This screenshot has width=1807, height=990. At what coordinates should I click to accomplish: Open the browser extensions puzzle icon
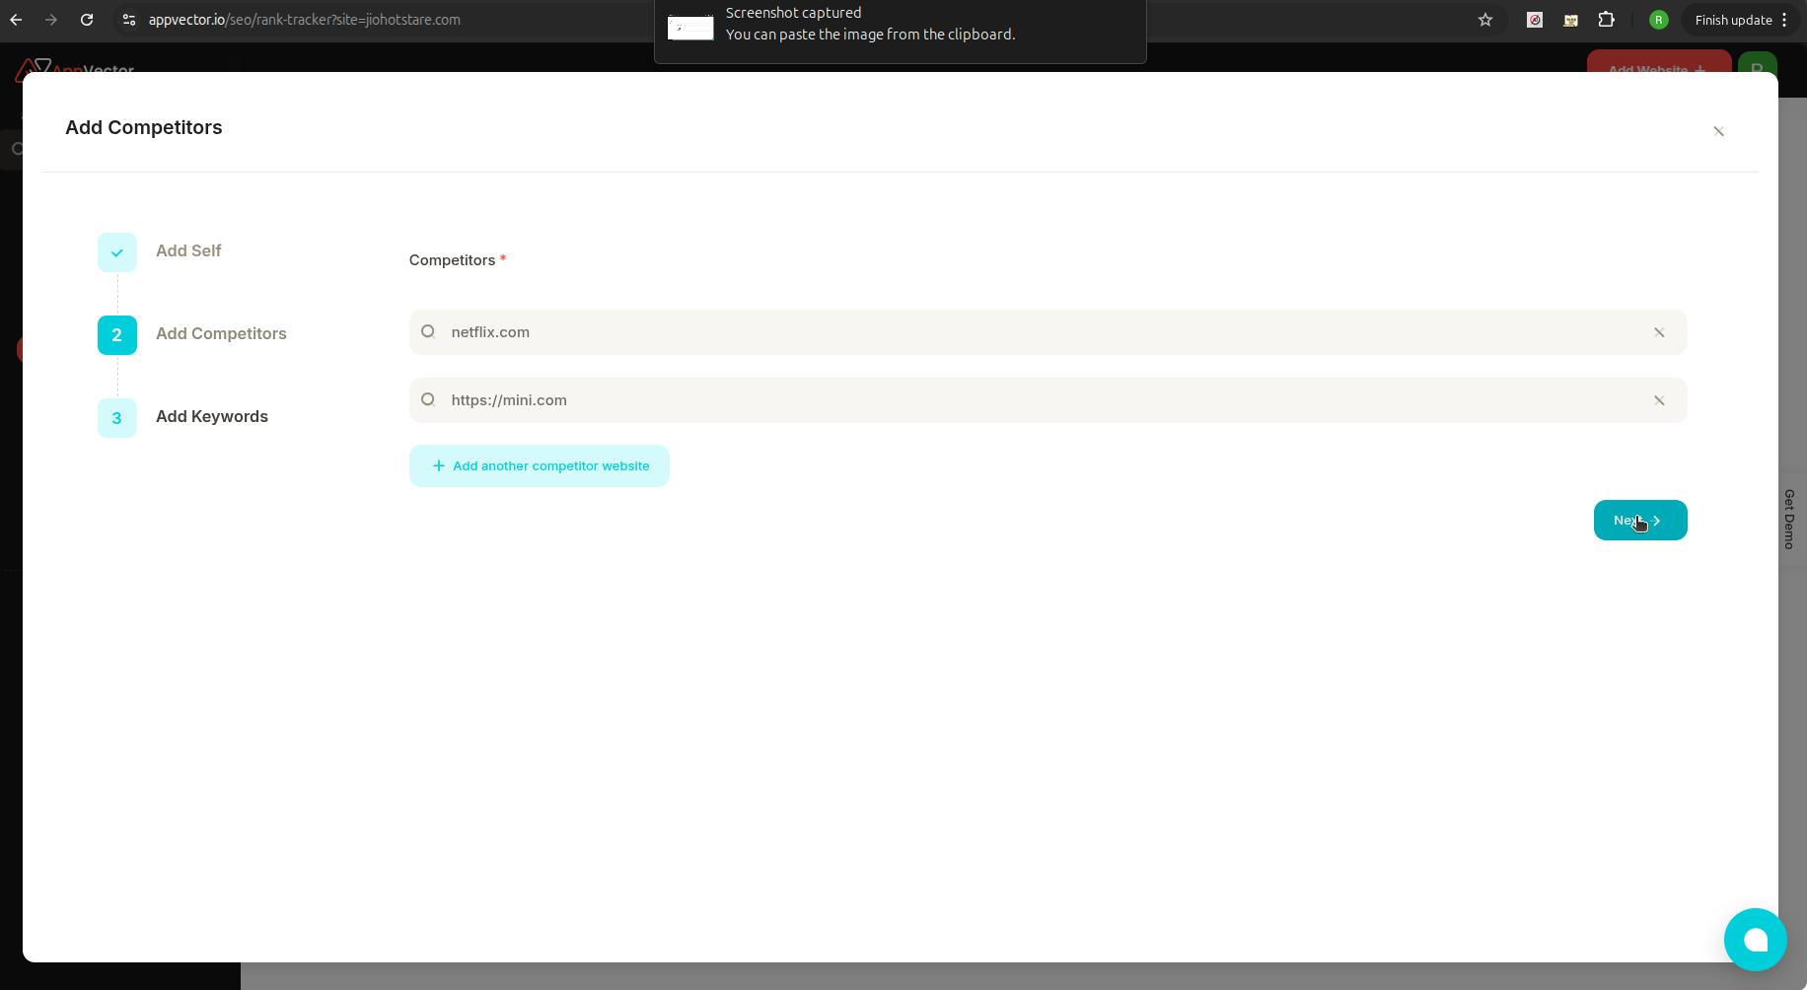tap(1608, 20)
